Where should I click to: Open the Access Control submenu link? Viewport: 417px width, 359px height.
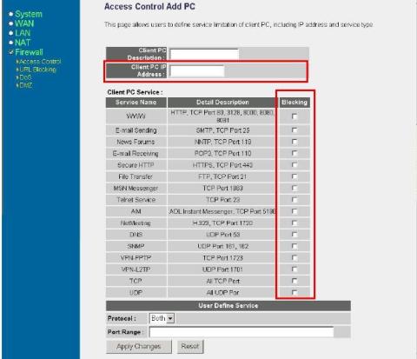[x=40, y=62]
